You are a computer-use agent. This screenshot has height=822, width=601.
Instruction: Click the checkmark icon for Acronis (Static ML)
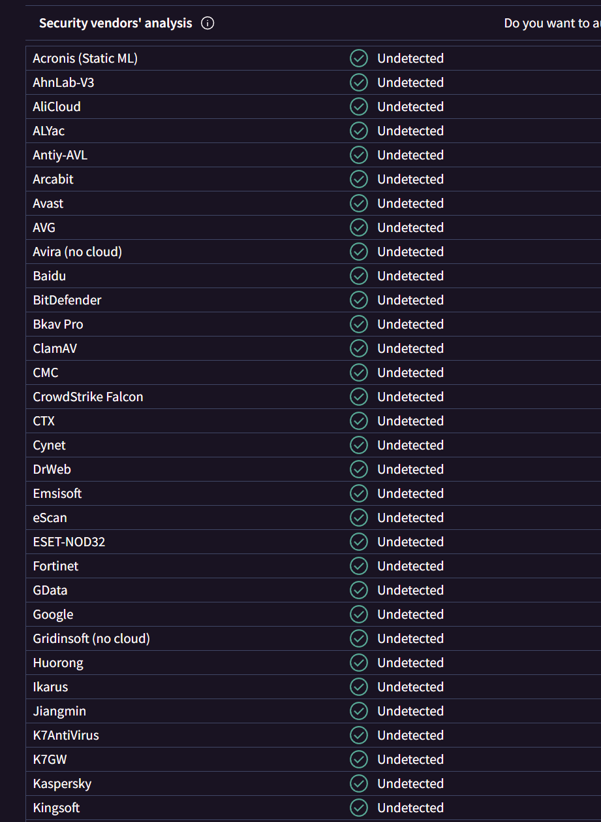pyautogui.click(x=359, y=58)
